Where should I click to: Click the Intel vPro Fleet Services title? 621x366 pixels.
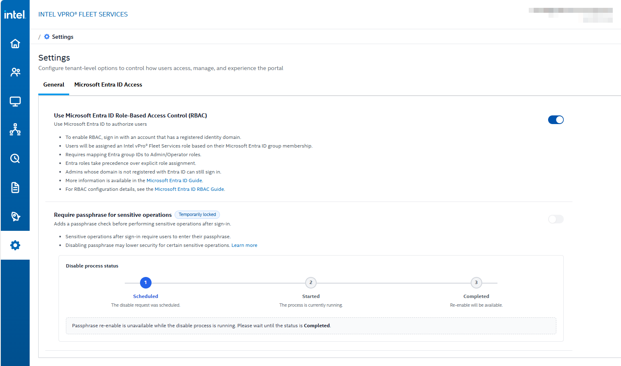(83, 14)
